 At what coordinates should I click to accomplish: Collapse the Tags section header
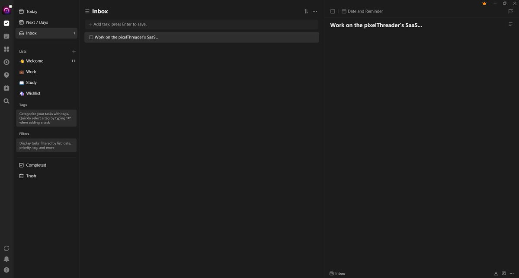coord(23,105)
